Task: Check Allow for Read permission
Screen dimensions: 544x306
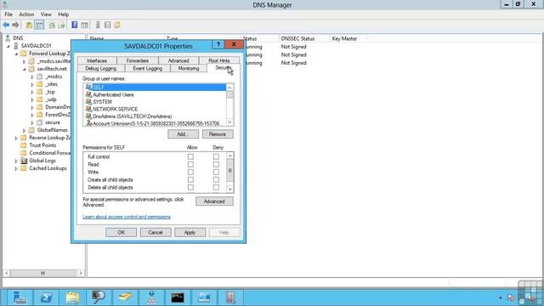Action: pos(190,164)
